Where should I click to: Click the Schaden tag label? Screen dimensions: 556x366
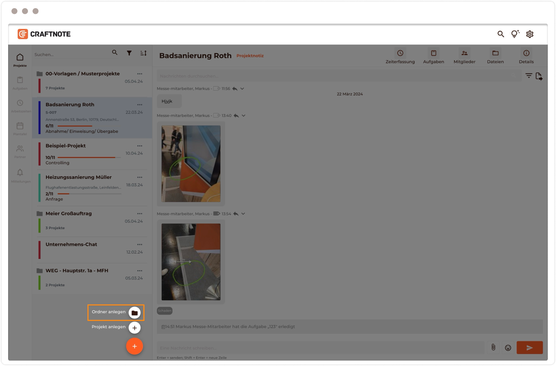click(164, 311)
